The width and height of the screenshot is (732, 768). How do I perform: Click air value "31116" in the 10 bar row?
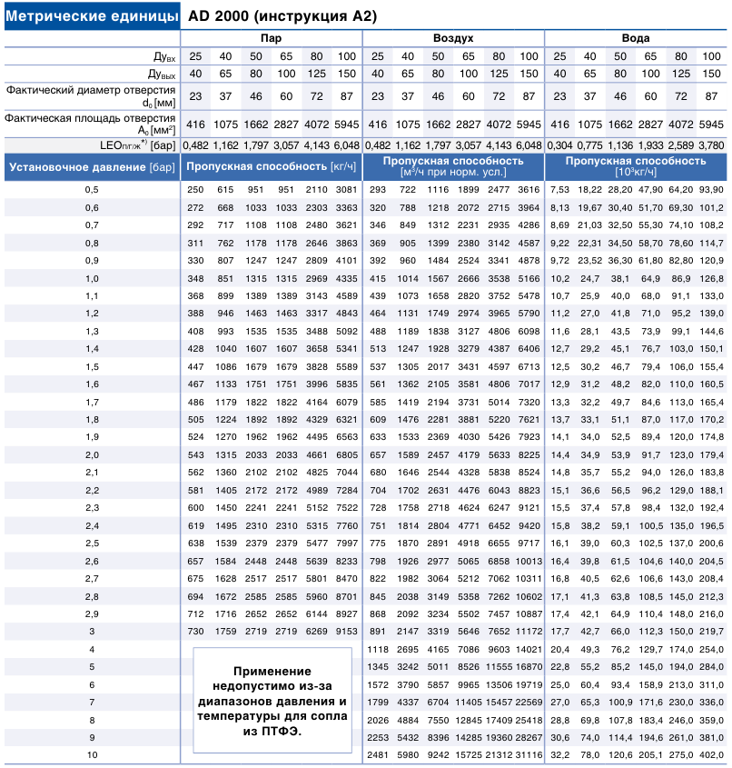(x=529, y=754)
